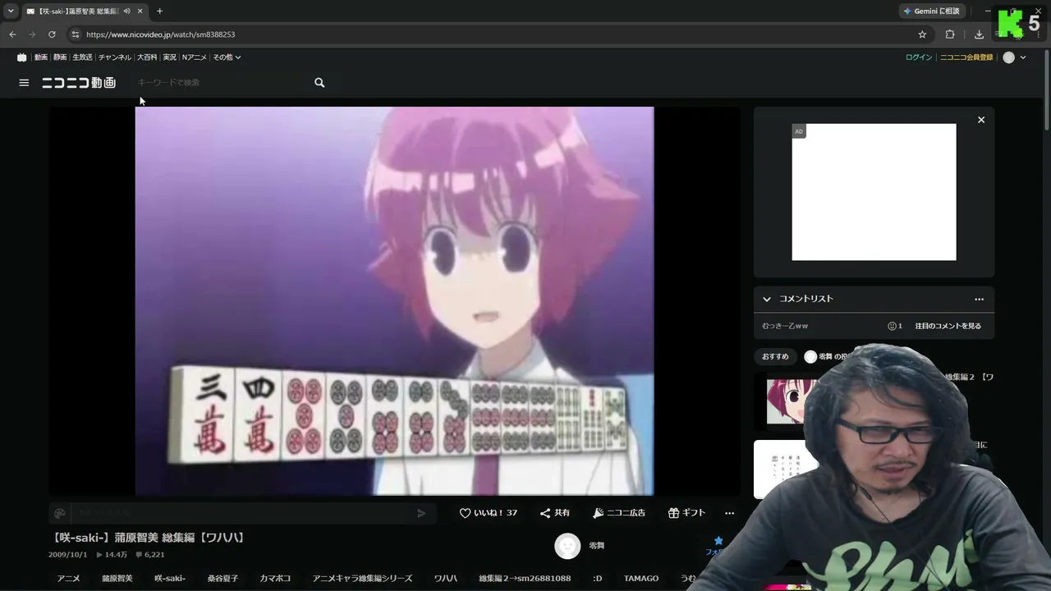Screen dimensions: 1051x591
Task: Click the Niconico Douga logo
Action: (x=79, y=83)
